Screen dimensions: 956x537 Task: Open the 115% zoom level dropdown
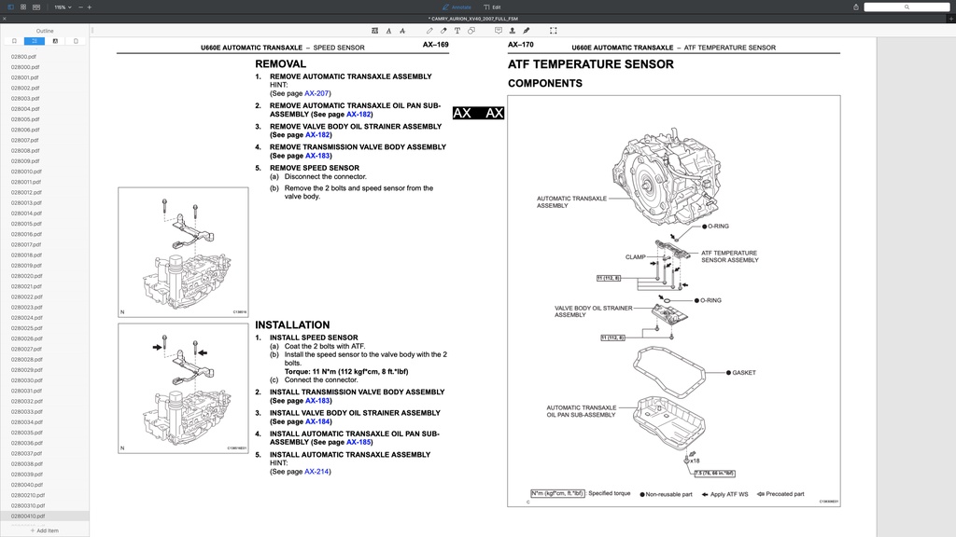pos(63,7)
